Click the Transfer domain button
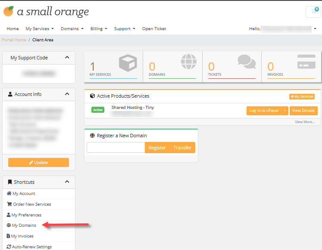 tap(182, 148)
